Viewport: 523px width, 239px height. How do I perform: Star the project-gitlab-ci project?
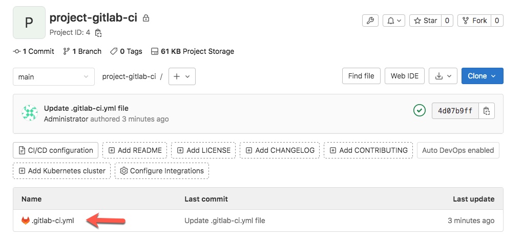click(x=425, y=21)
